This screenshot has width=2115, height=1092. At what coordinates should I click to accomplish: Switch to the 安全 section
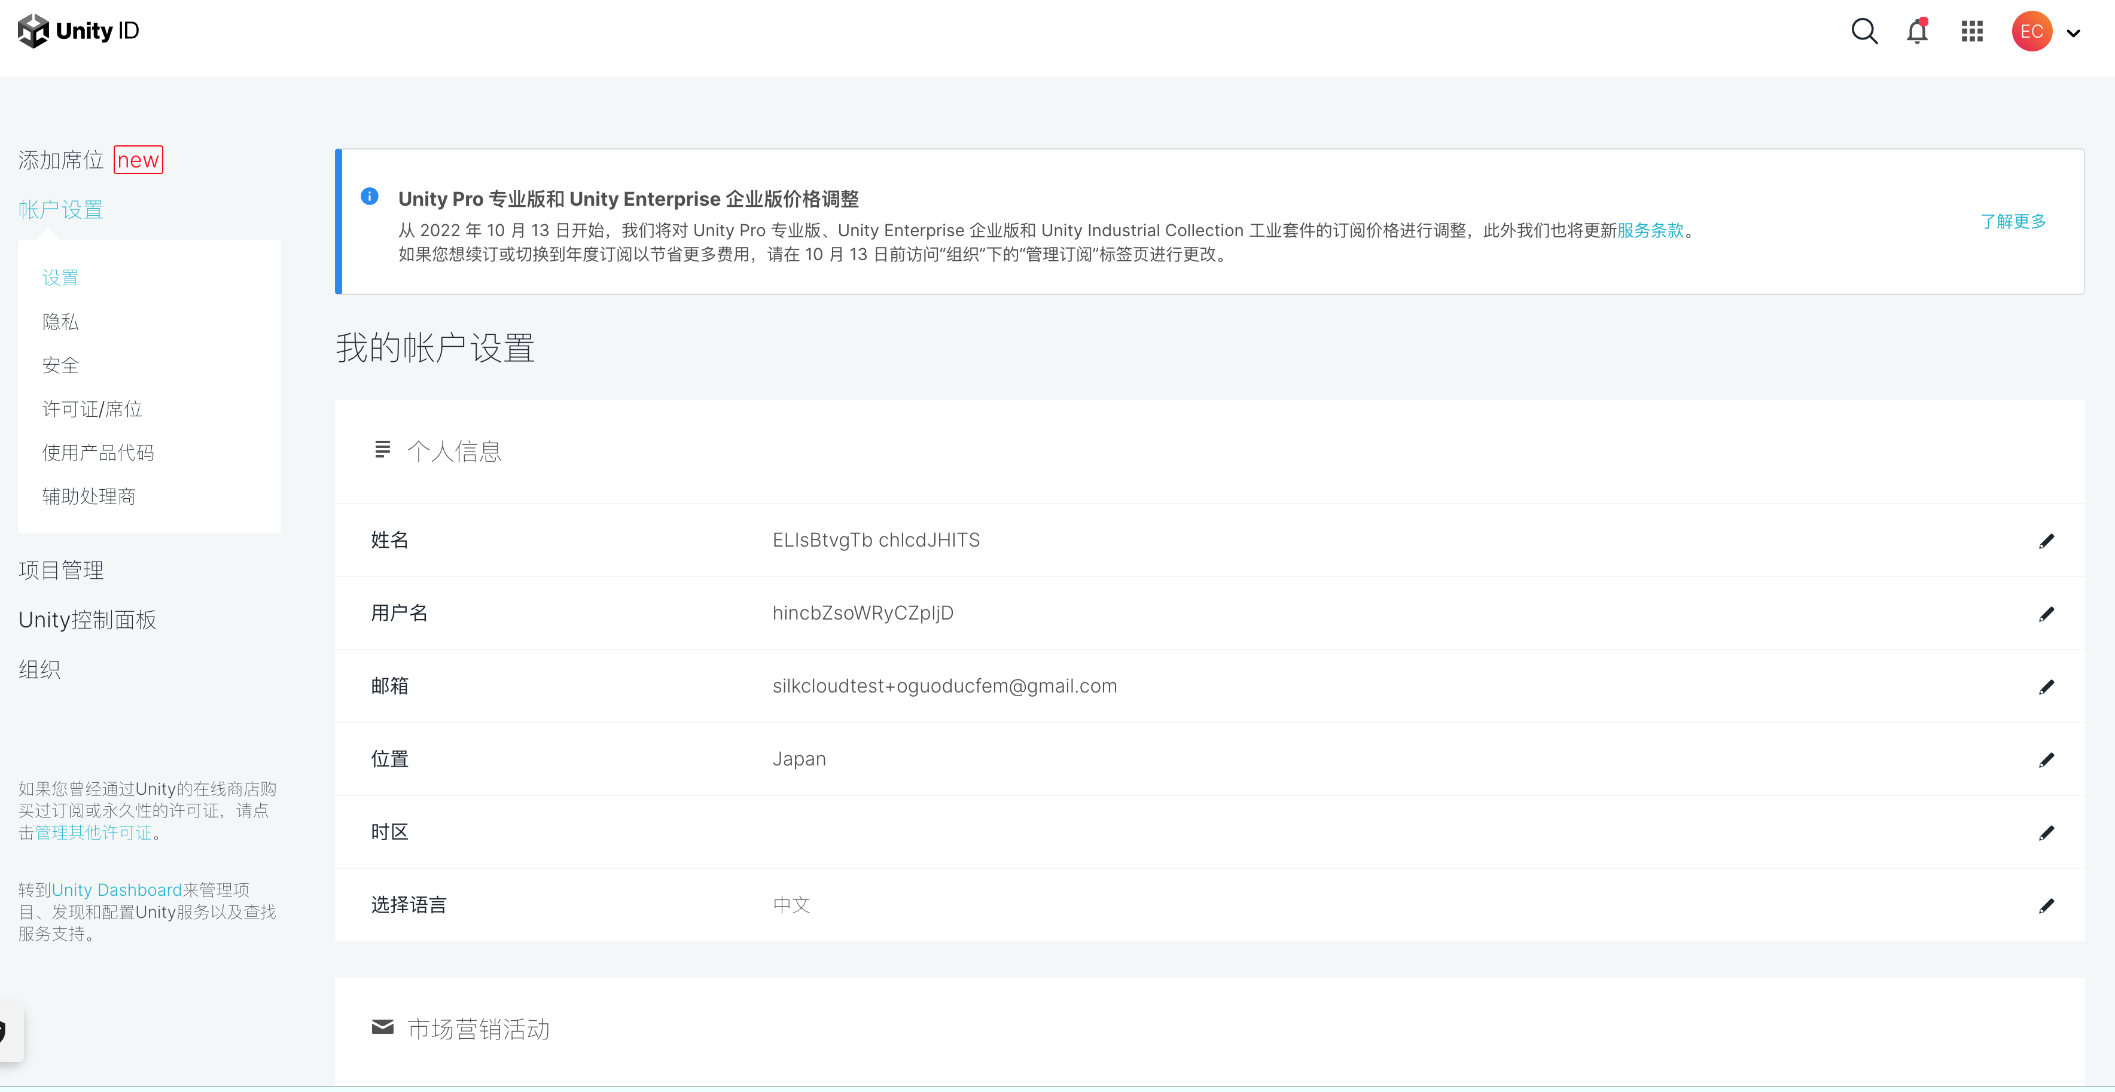pos(61,365)
